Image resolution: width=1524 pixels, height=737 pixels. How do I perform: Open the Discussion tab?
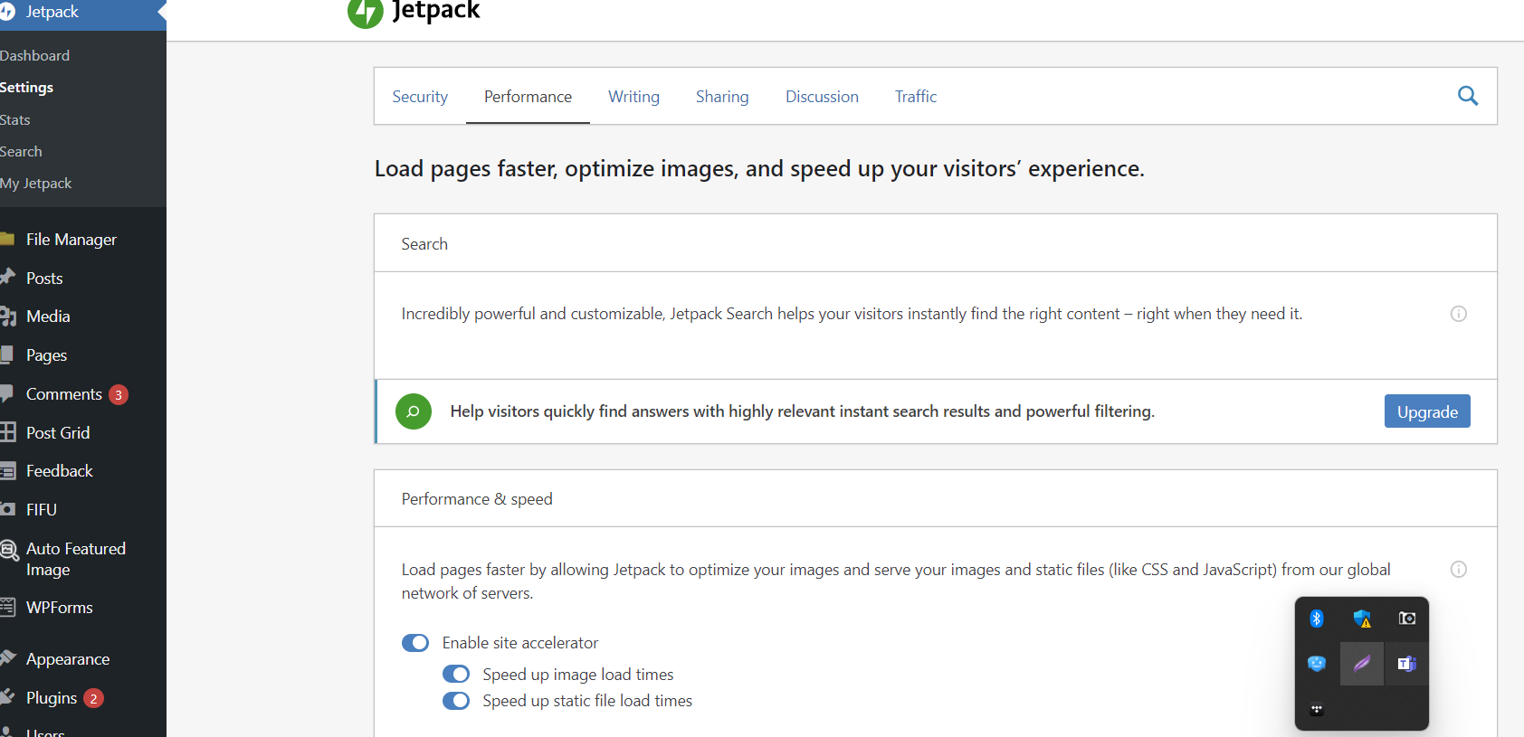pos(822,97)
